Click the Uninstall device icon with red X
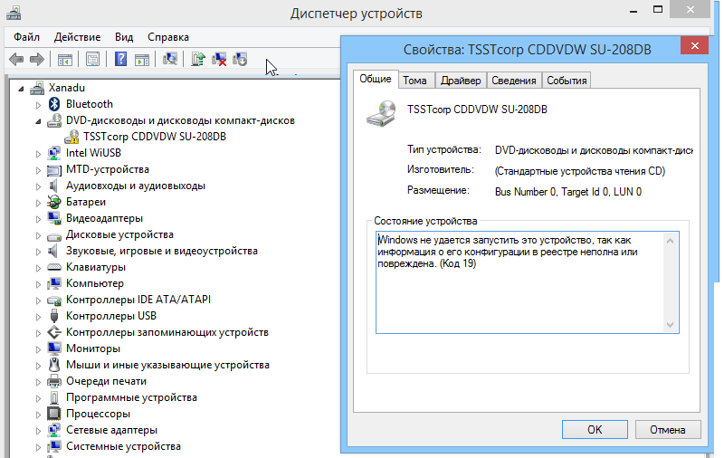This screenshot has width=724, height=458. point(219,59)
